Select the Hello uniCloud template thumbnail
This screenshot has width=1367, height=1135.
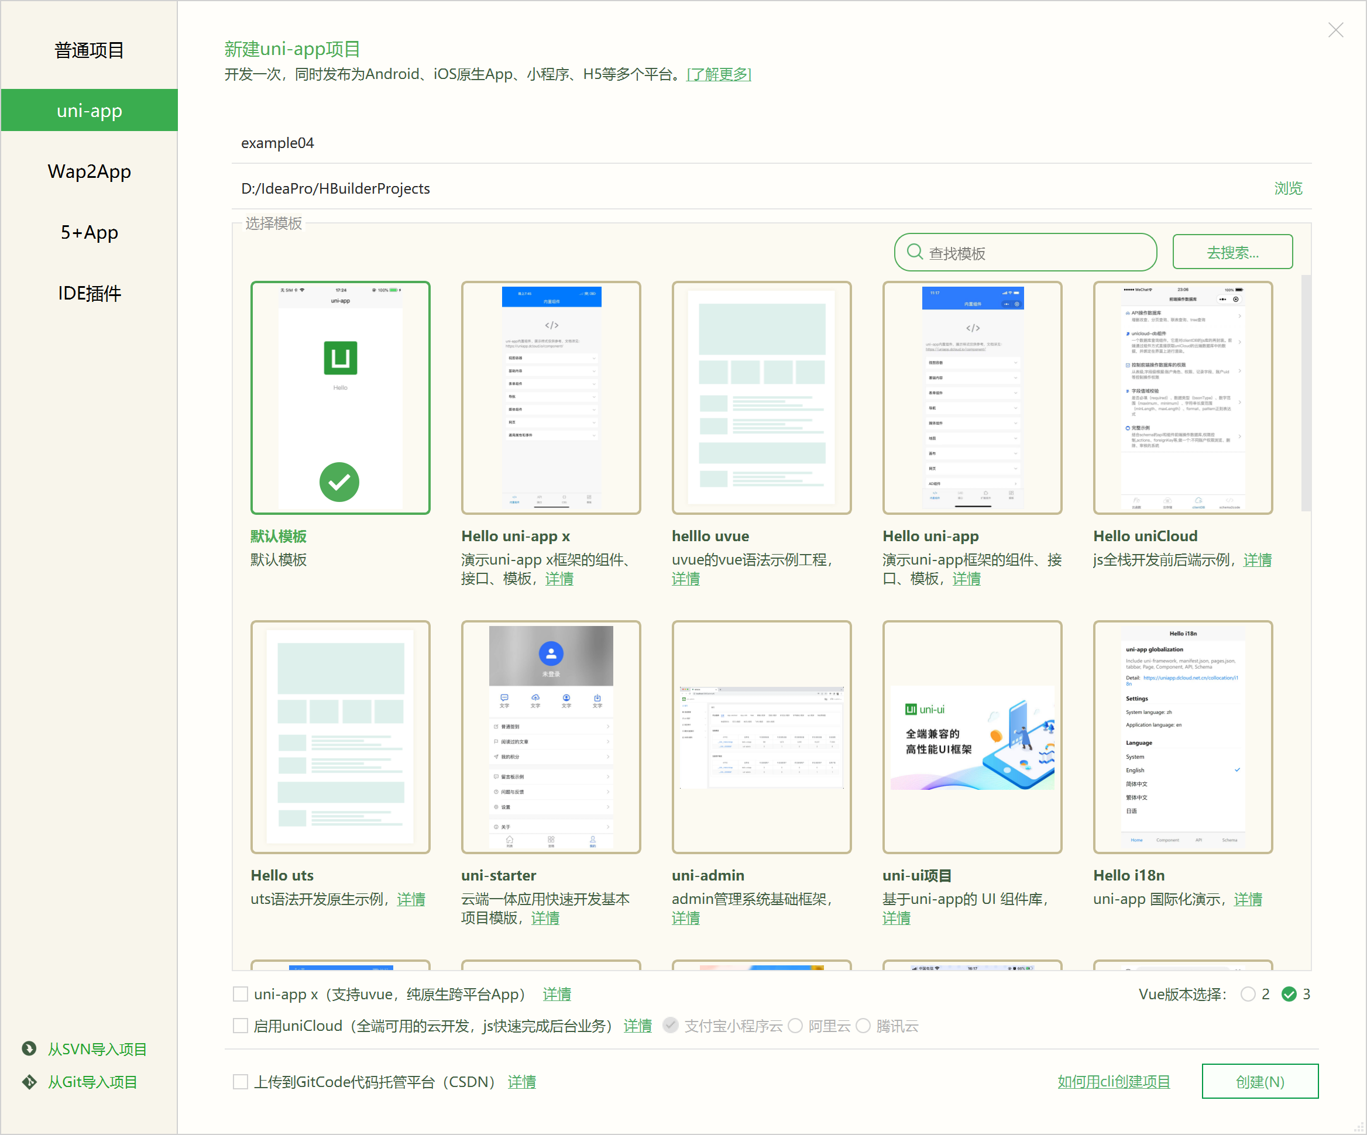1182,398
